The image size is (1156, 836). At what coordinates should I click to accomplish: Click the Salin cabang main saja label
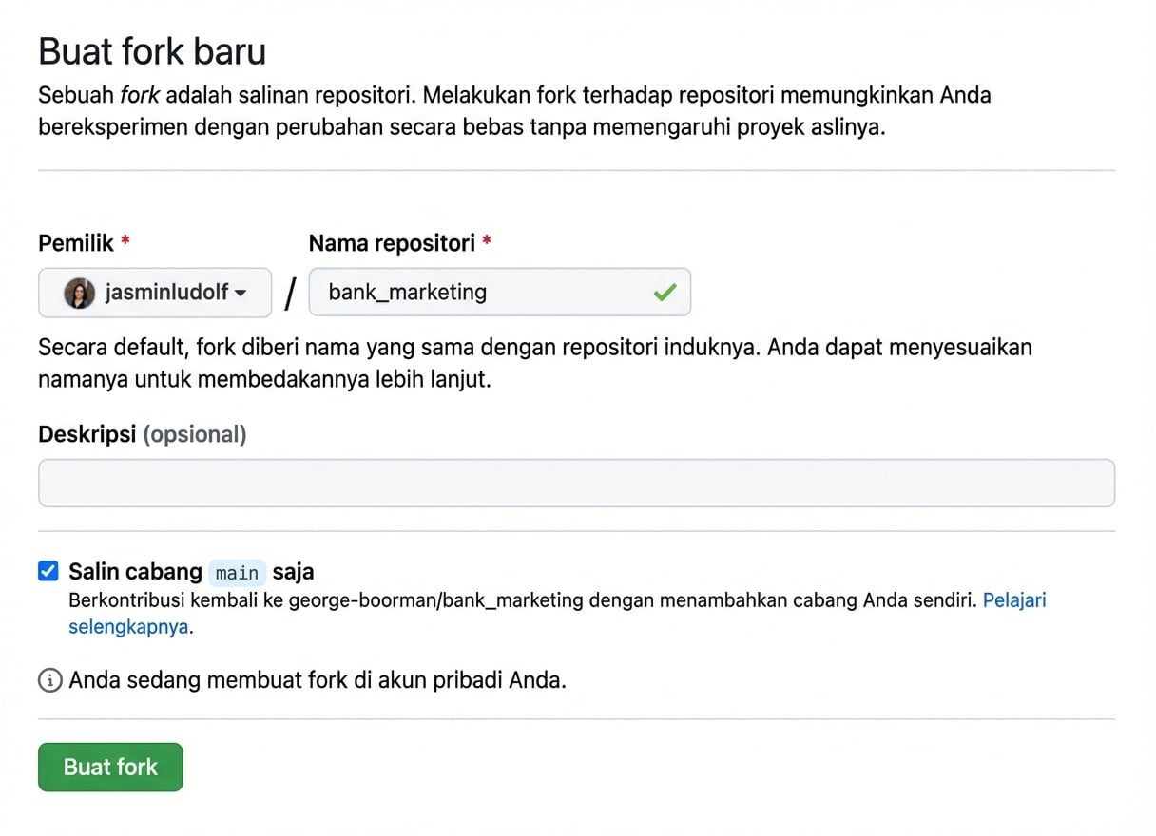pos(191,572)
